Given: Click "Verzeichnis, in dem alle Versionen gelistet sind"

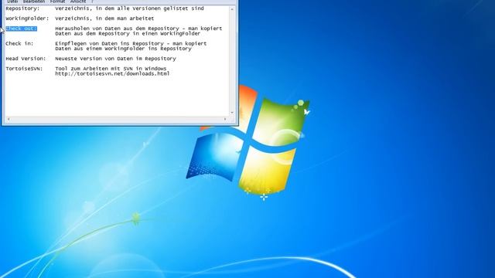Looking at the screenshot, I should click(x=129, y=8).
